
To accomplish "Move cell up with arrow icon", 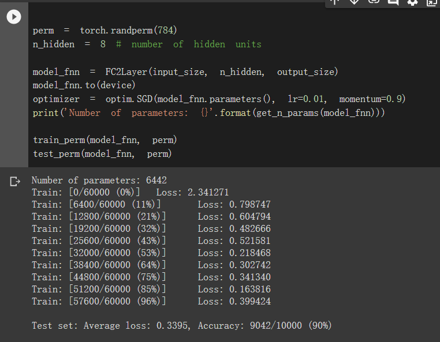I will (335, 2).
